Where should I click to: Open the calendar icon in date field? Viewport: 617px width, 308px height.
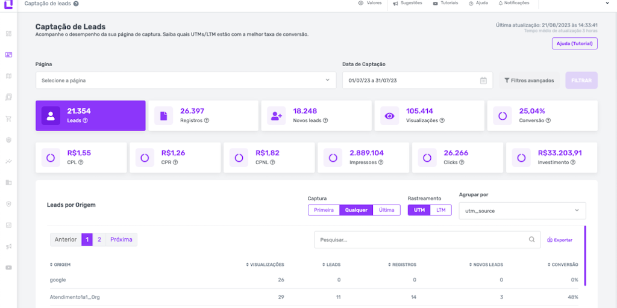click(x=483, y=81)
